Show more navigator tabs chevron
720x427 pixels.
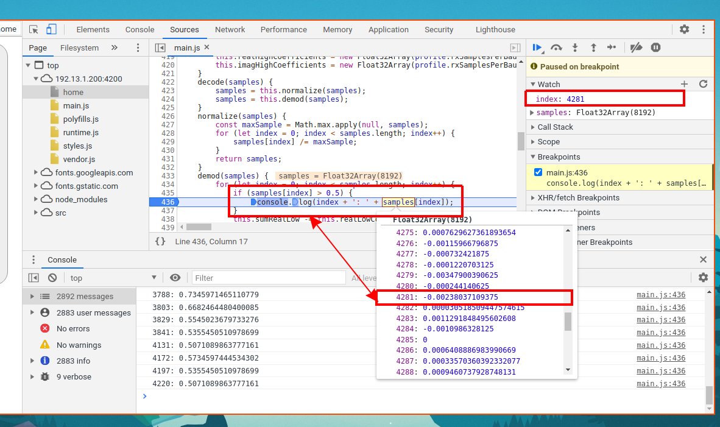click(115, 48)
